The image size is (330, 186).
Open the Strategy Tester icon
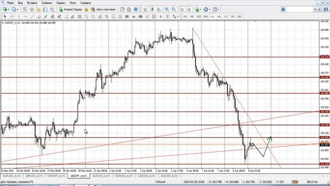tap(52, 9)
